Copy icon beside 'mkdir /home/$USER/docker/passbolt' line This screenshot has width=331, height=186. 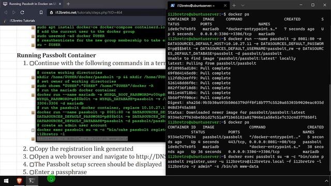pyautogui.click(x=33, y=78)
